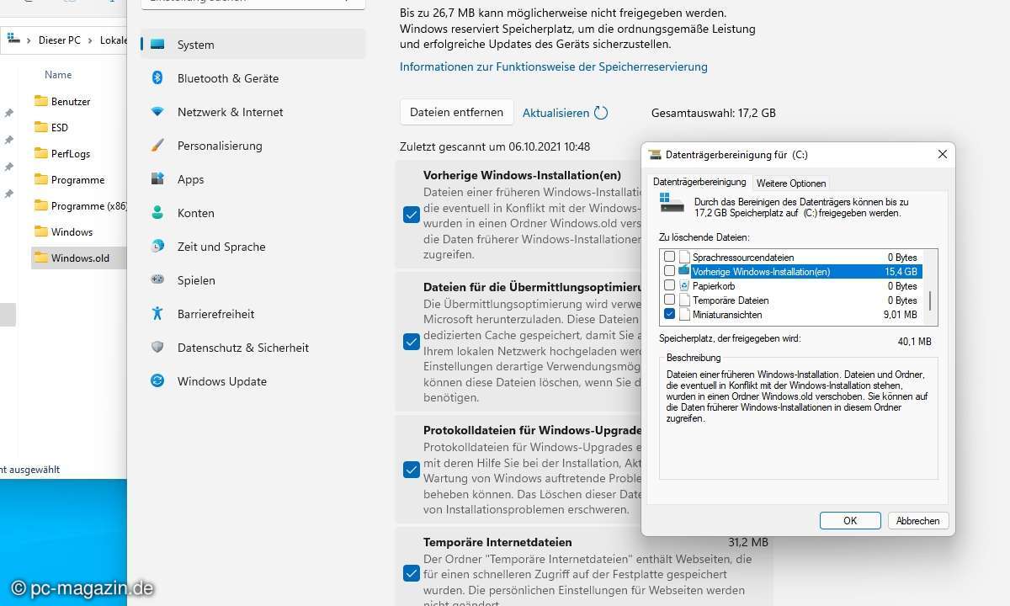Click the Barrierefreiheit accessibility icon
The image size is (1010, 606).
(x=157, y=313)
